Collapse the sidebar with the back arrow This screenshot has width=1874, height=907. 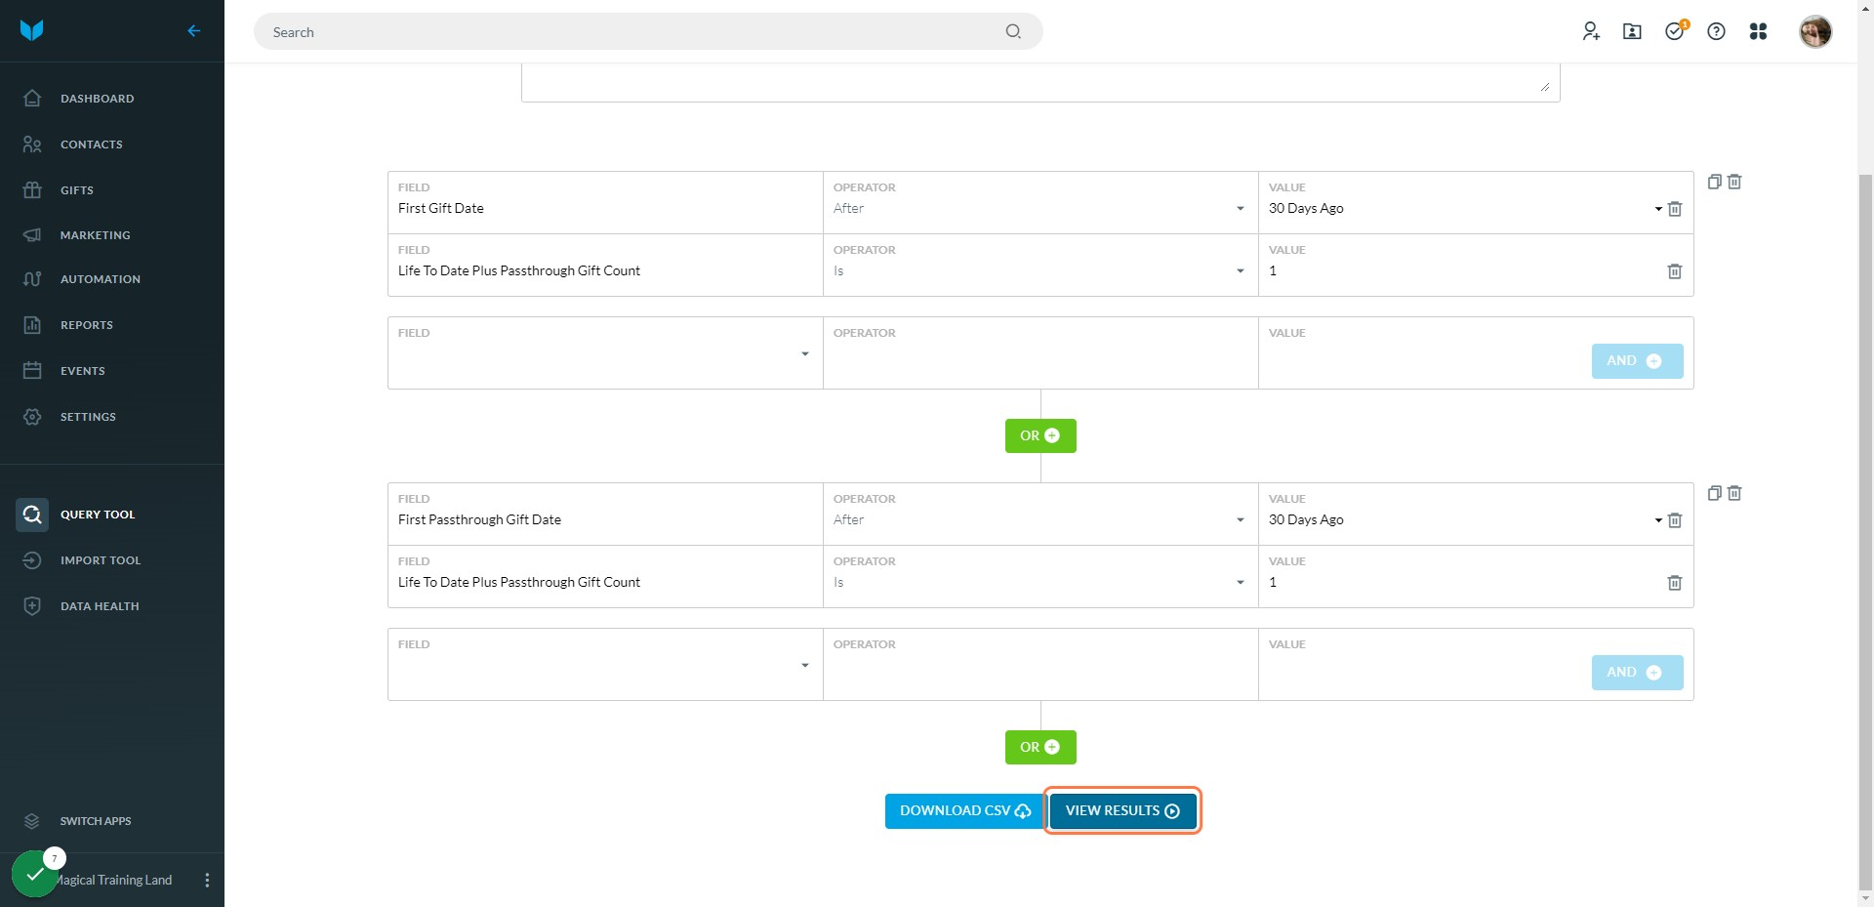[193, 30]
